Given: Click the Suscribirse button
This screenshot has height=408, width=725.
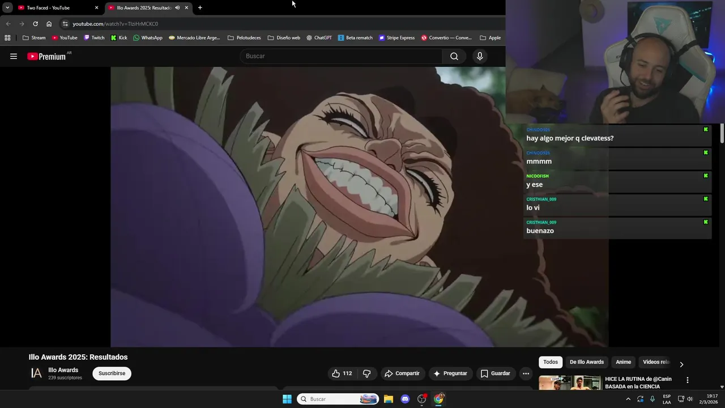Looking at the screenshot, I should pyautogui.click(x=112, y=373).
